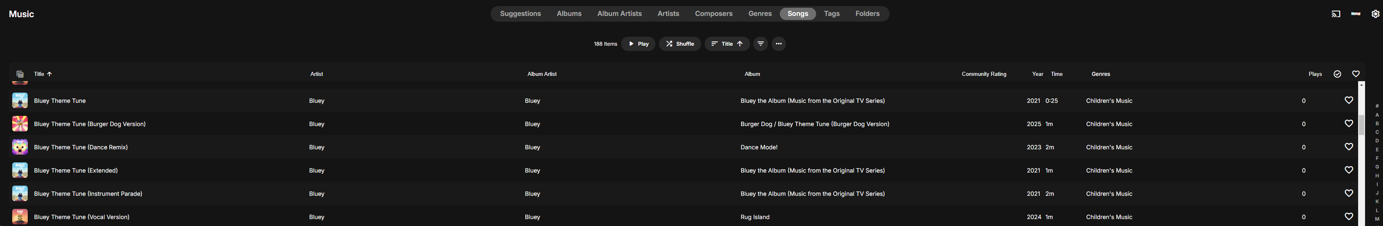The image size is (1383, 226).
Task: Click the user profile avatar icon
Action: click(x=1355, y=14)
